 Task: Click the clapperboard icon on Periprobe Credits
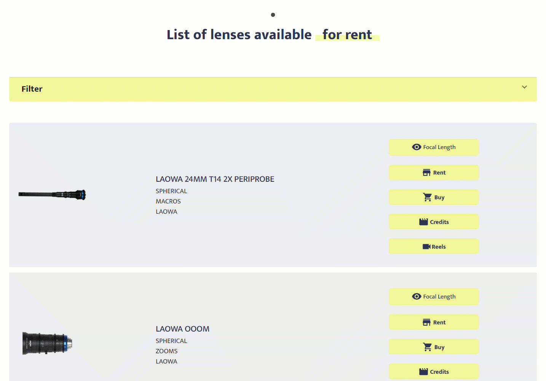(423, 222)
